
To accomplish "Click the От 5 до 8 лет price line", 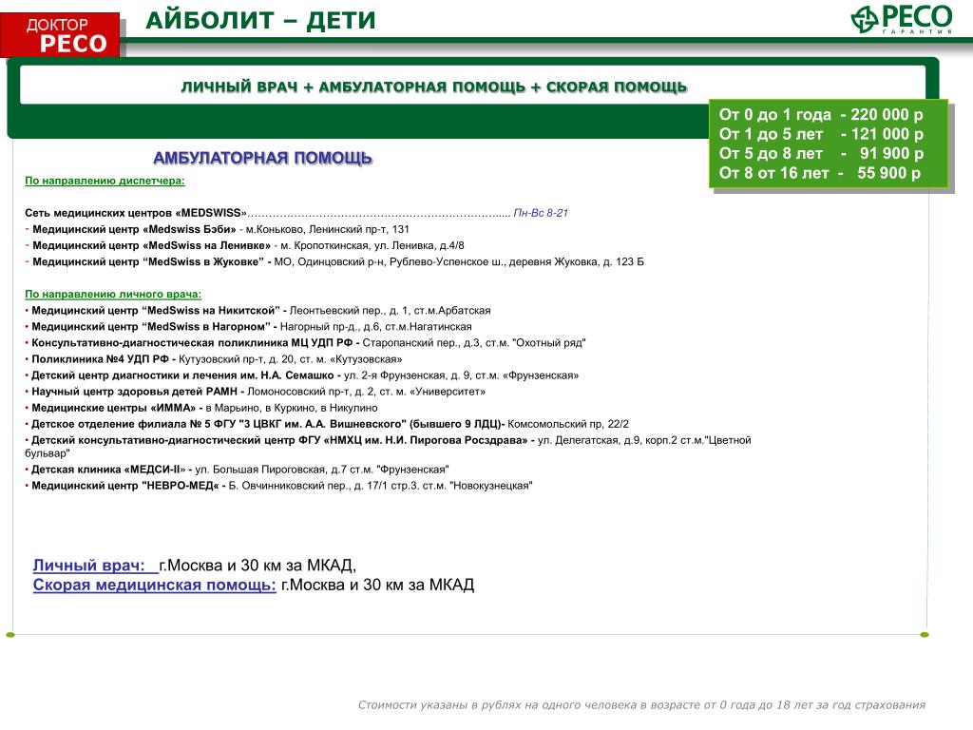I will pos(821,153).
